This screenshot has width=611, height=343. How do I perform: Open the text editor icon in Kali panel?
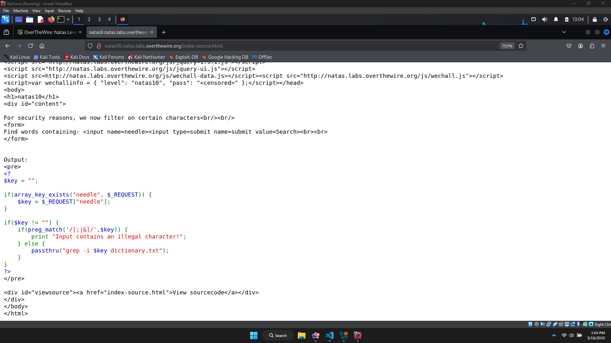coord(40,19)
